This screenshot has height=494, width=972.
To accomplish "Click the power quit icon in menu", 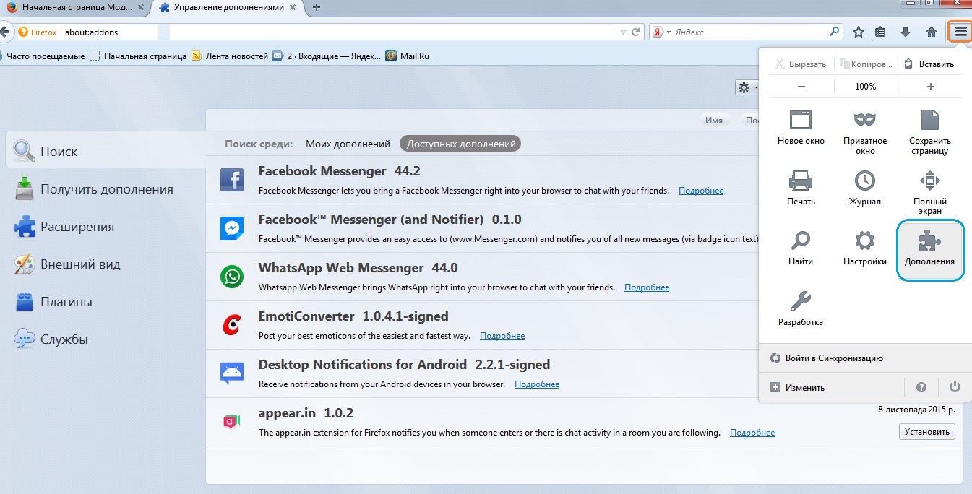I will [x=955, y=387].
